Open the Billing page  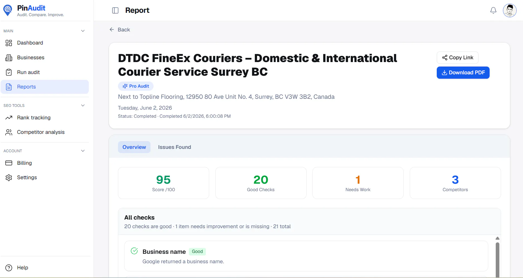pyautogui.click(x=45, y=163)
